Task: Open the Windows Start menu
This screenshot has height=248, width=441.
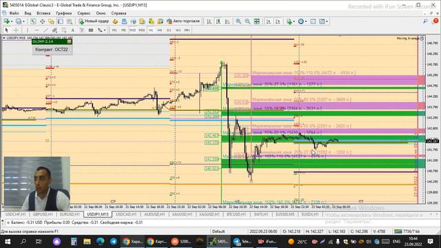Action: point(8,242)
